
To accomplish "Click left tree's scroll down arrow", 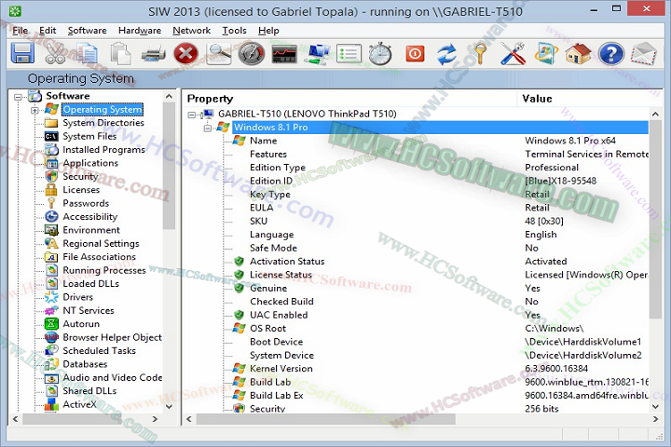I will [x=169, y=406].
